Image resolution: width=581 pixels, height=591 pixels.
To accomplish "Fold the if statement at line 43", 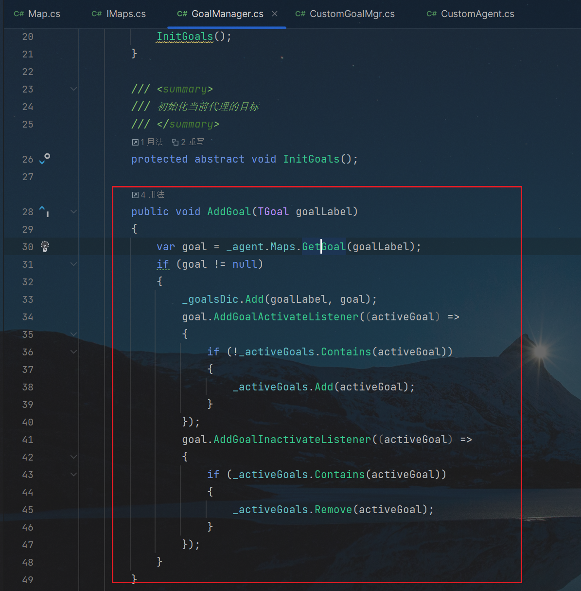I will [74, 474].
